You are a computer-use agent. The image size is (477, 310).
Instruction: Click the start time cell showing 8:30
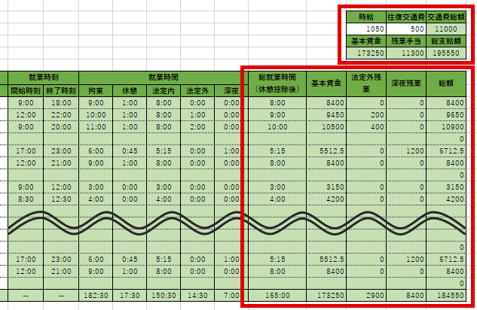point(24,199)
